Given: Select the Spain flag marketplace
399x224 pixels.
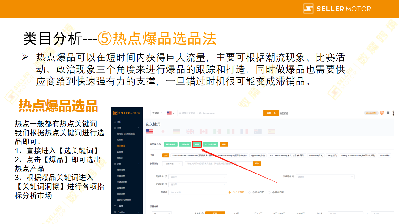Looking at the screenshot, I should [x=271, y=131].
